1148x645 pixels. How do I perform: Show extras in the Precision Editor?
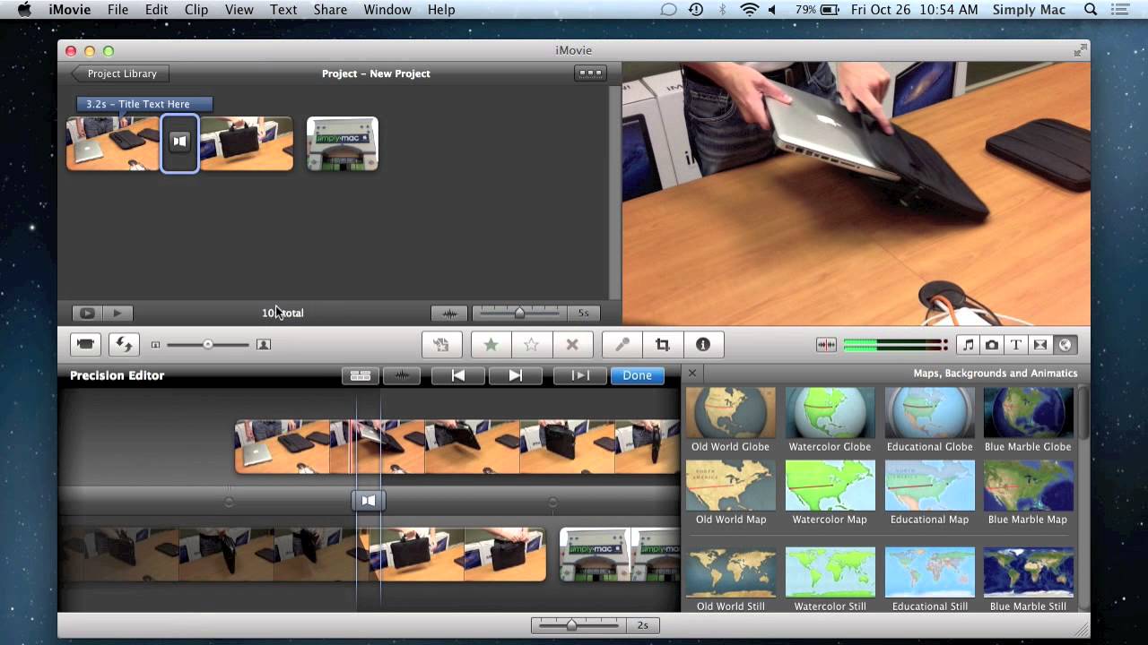[x=360, y=375]
